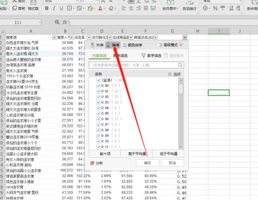
Task: Toggle advanced mode switch
Action: click(159, 45)
